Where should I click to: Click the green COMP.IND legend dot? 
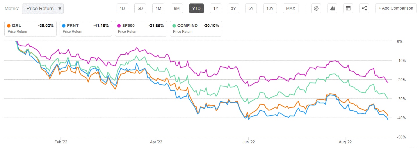174,26
